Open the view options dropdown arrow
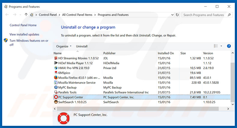Viewport: 237px width, 128px height. [x=221, y=46]
